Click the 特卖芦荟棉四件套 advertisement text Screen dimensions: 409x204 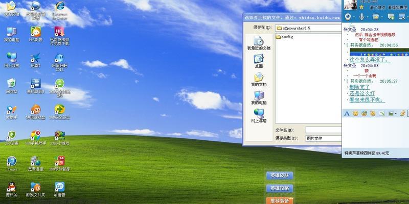click(367, 154)
